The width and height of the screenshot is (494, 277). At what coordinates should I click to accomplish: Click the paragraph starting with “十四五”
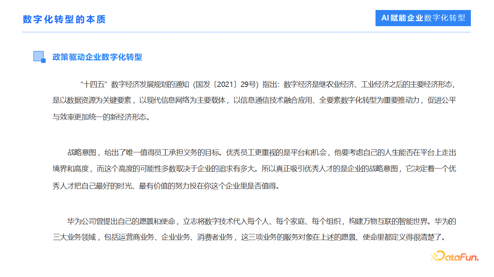(254, 100)
